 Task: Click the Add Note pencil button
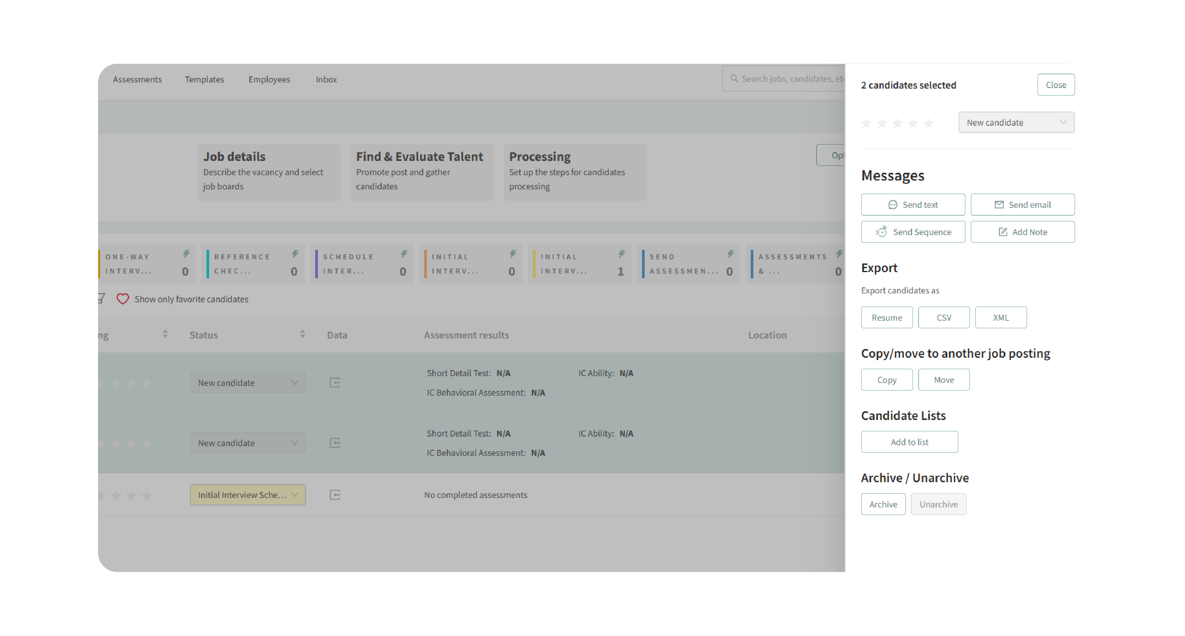pyautogui.click(x=1022, y=232)
